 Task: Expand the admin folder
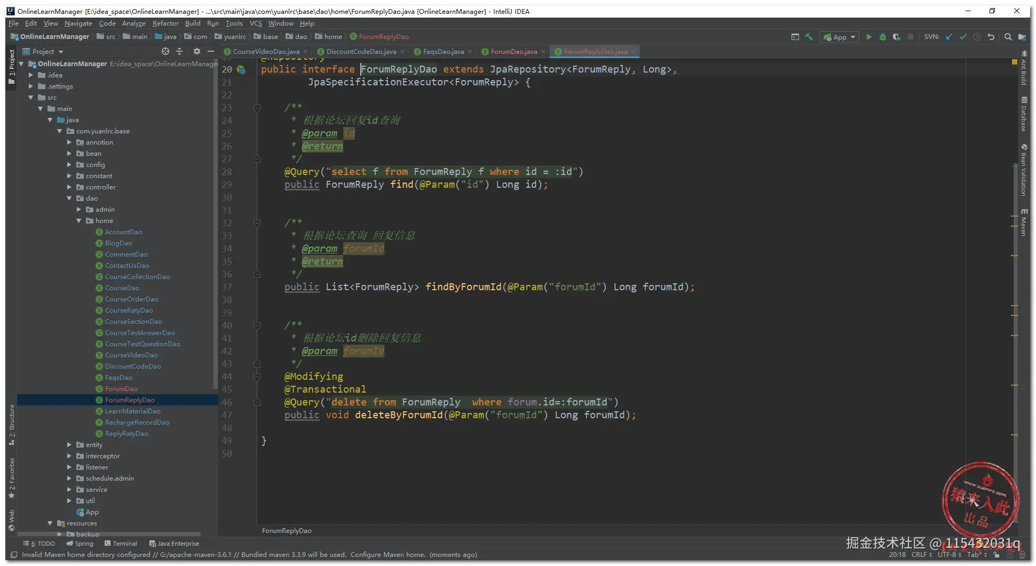79,210
